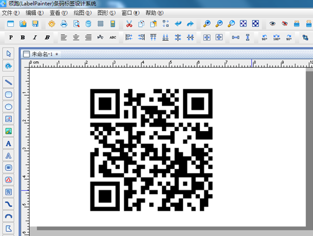Screen dimensions: 313x236
Task: Toggle the grid display icon
Action: pyautogui.click(x=101, y=24)
